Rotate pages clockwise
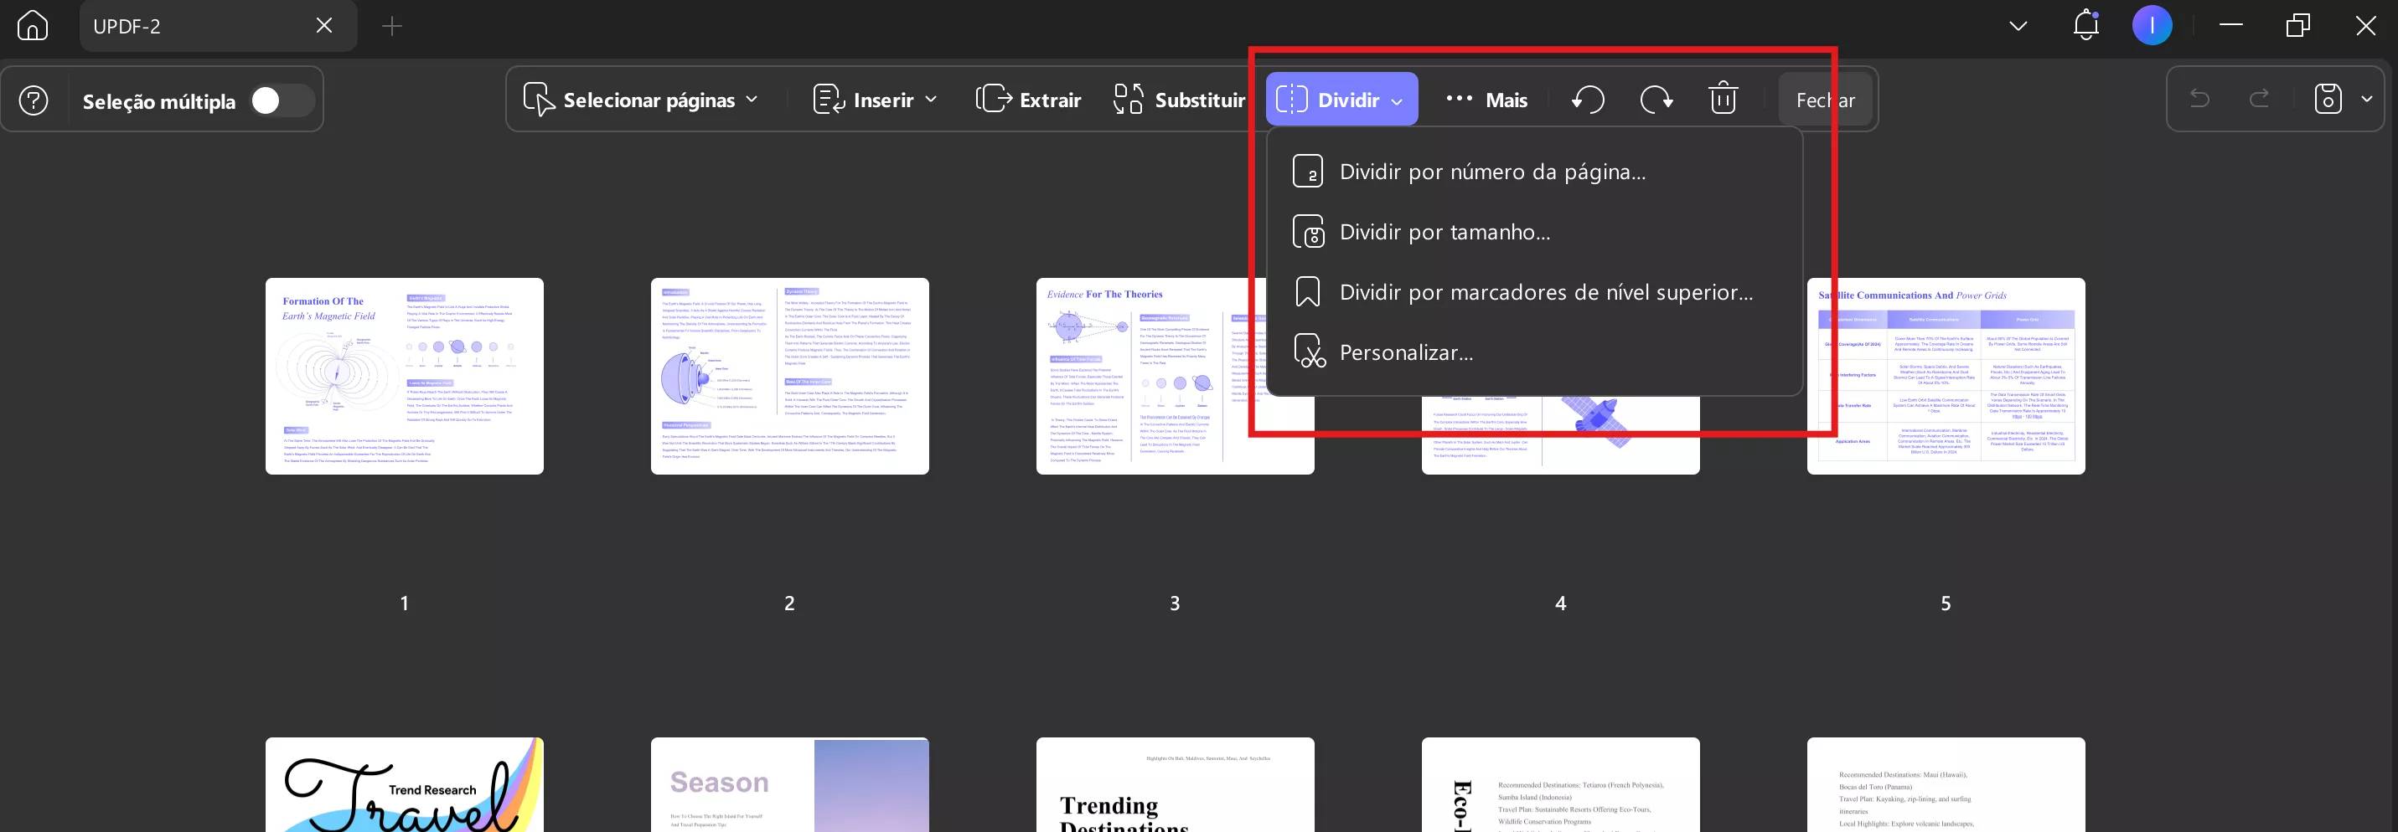 point(1656,99)
